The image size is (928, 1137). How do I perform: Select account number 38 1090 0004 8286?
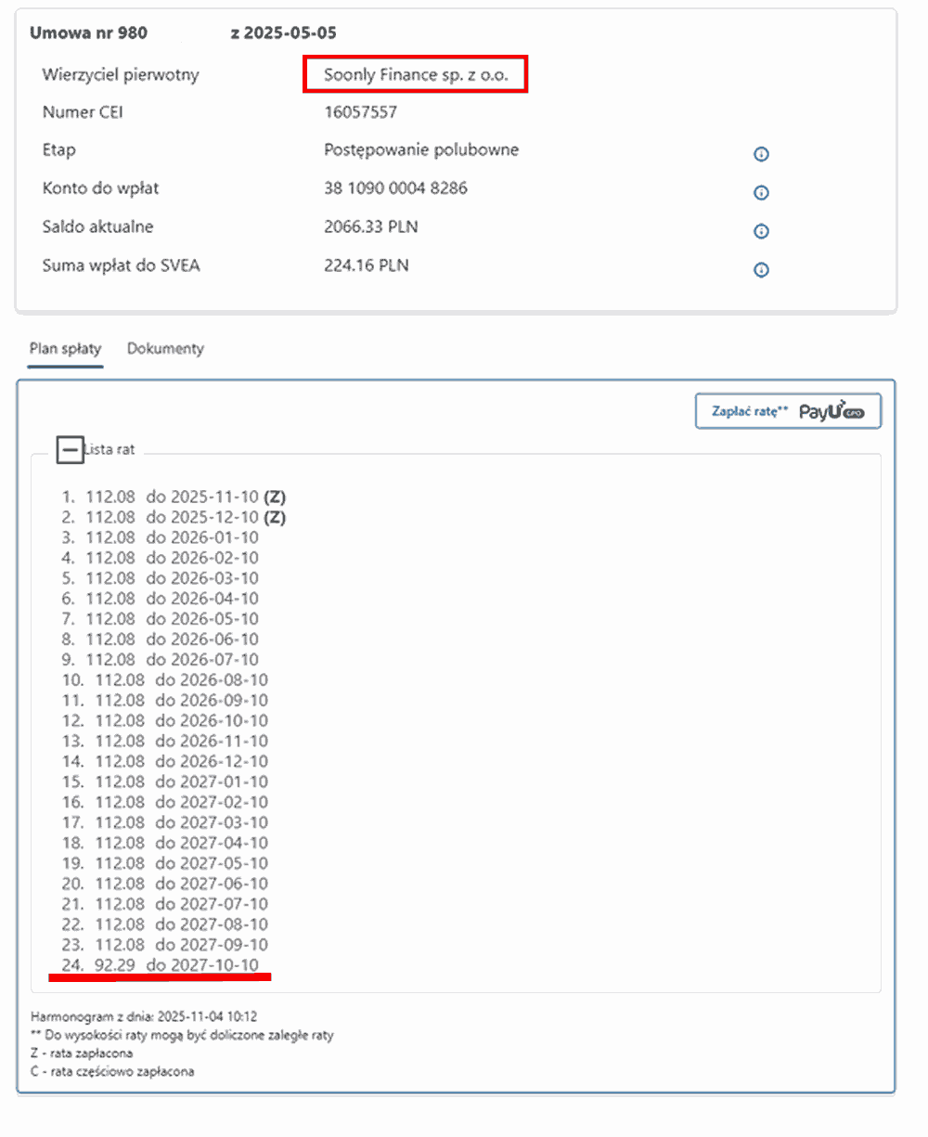(395, 188)
